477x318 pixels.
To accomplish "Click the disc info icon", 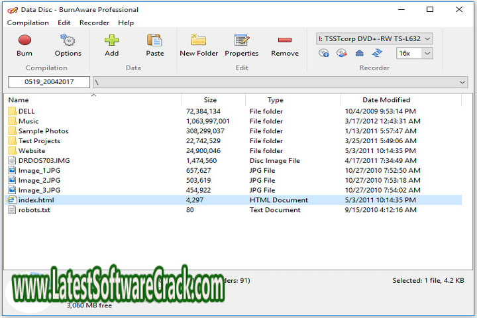I will click(x=325, y=54).
